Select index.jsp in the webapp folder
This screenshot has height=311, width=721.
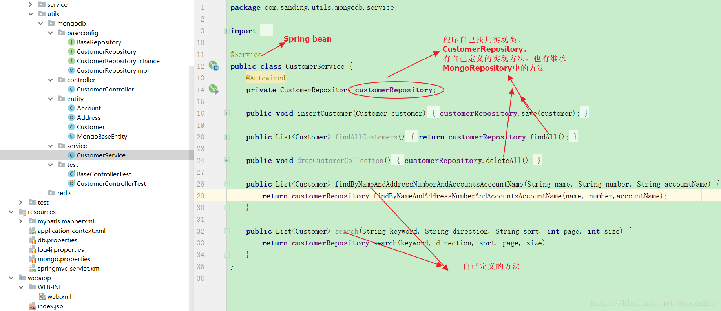[x=50, y=306]
